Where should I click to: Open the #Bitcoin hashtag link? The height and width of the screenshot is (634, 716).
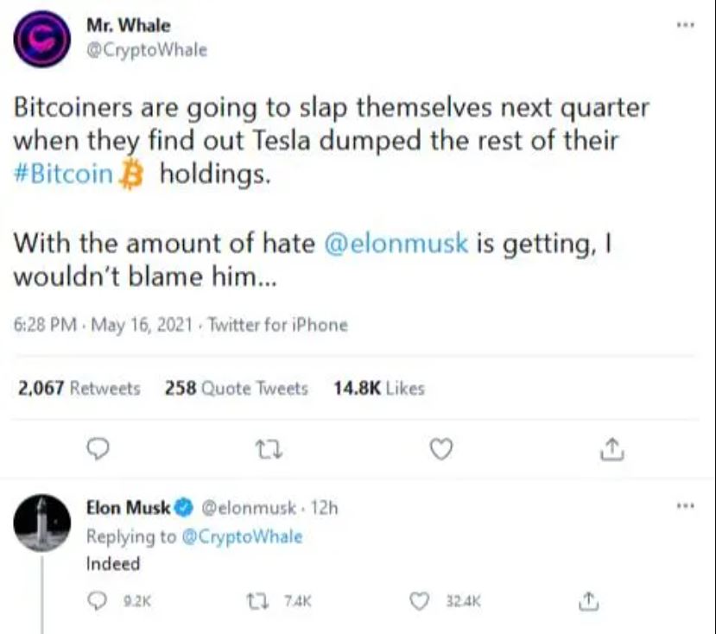click(63, 174)
